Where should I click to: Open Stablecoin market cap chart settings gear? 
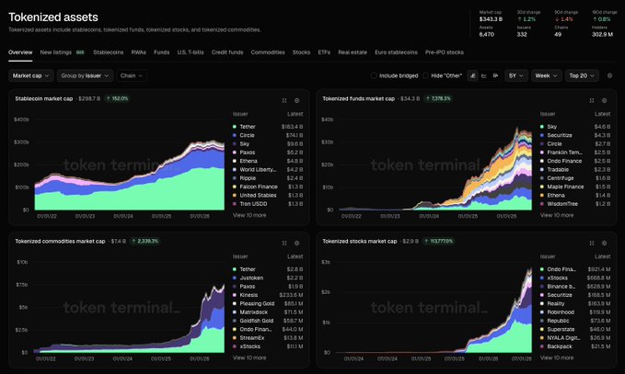tap(297, 101)
